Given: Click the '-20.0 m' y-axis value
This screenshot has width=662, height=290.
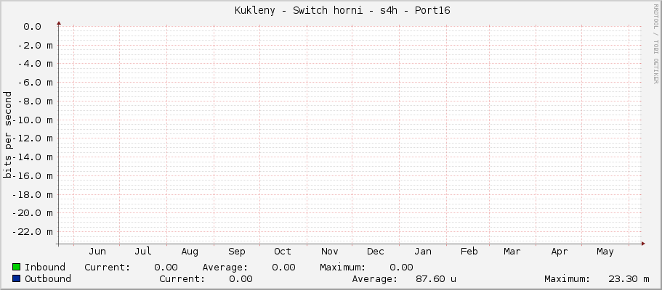Looking at the screenshot, I should coord(33,213).
